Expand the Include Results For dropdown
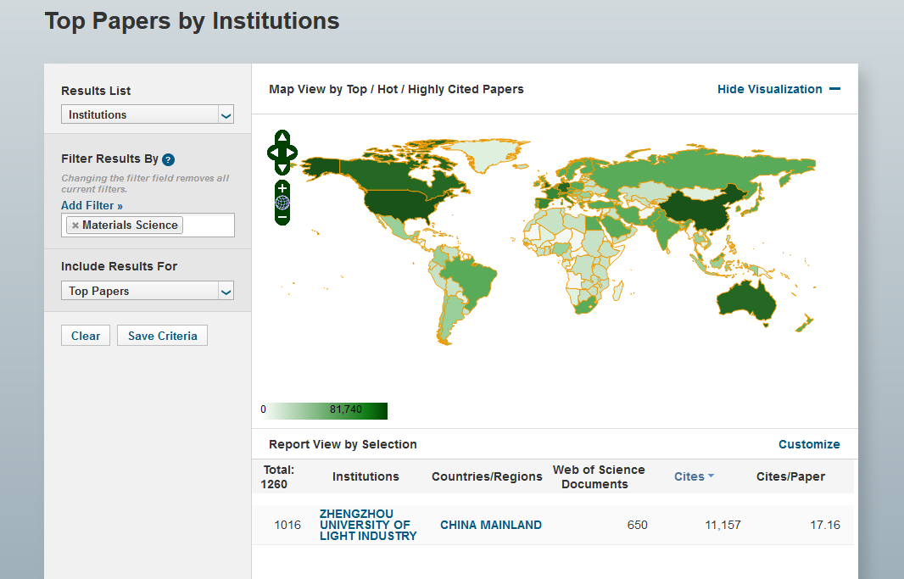The height and width of the screenshot is (579, 904). (147, 291)
